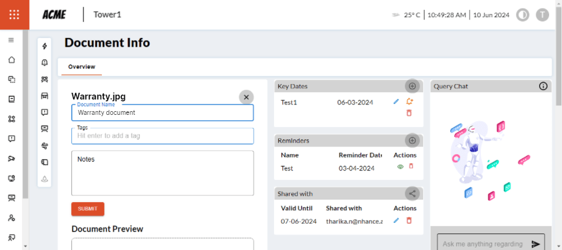Click the lightning bolt secondary menu item

coord(44,46)
